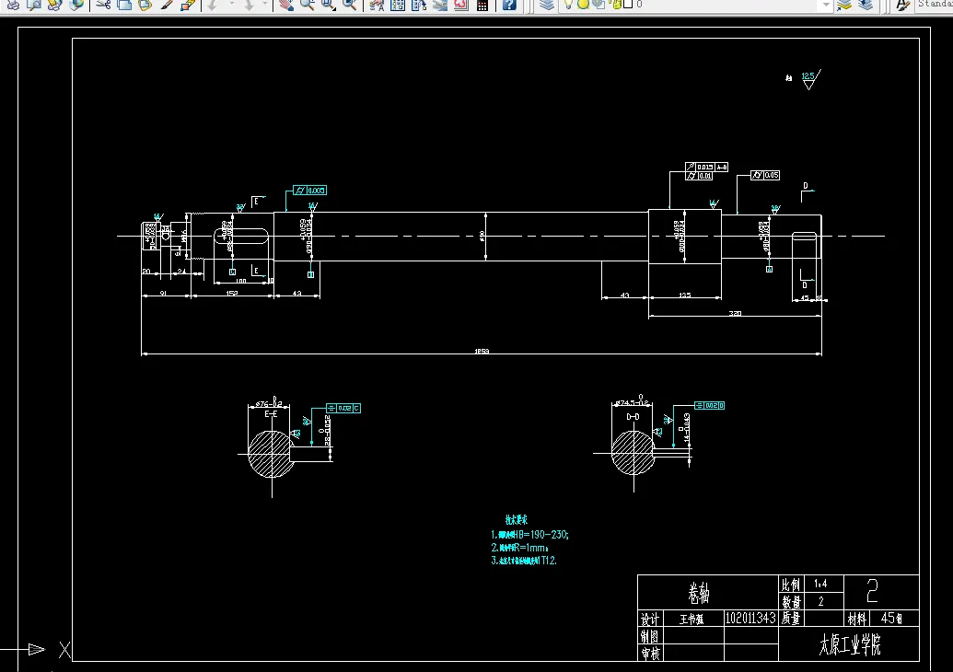Select the 91 dimension text
Viewport: 953px width, 672px height.
[164, 294]
